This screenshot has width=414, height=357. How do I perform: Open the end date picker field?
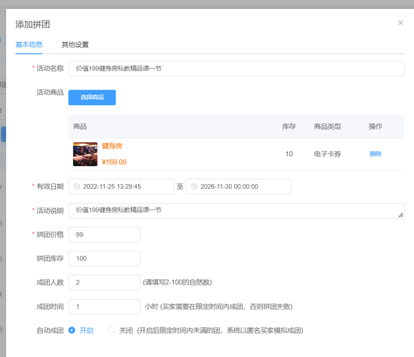(x=241, y=187)
